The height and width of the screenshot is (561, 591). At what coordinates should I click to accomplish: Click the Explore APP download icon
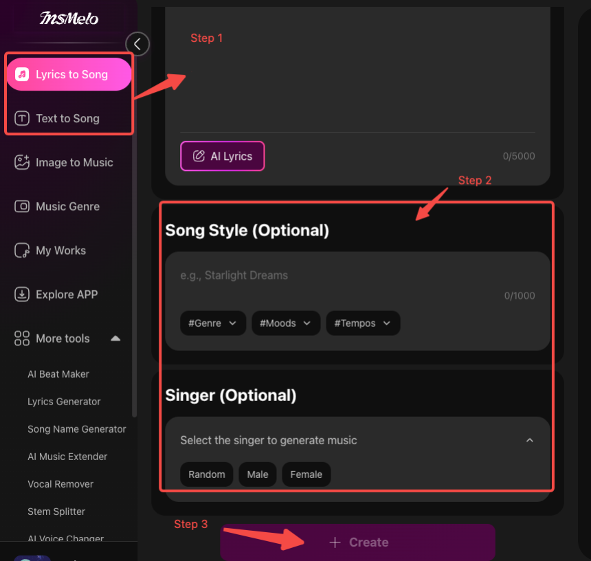click(x=22, y=295)
